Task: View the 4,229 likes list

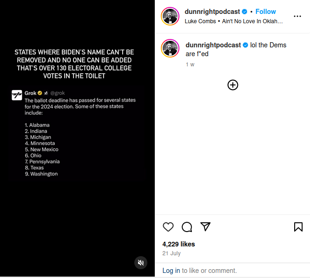Action: coord(178,244)
